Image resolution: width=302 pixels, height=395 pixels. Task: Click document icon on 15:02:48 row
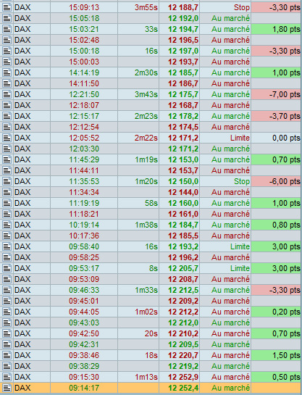7,40
